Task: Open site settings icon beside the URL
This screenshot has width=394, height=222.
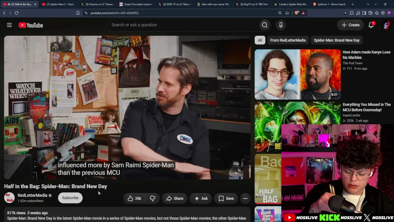Action: (x=86, y=13)
